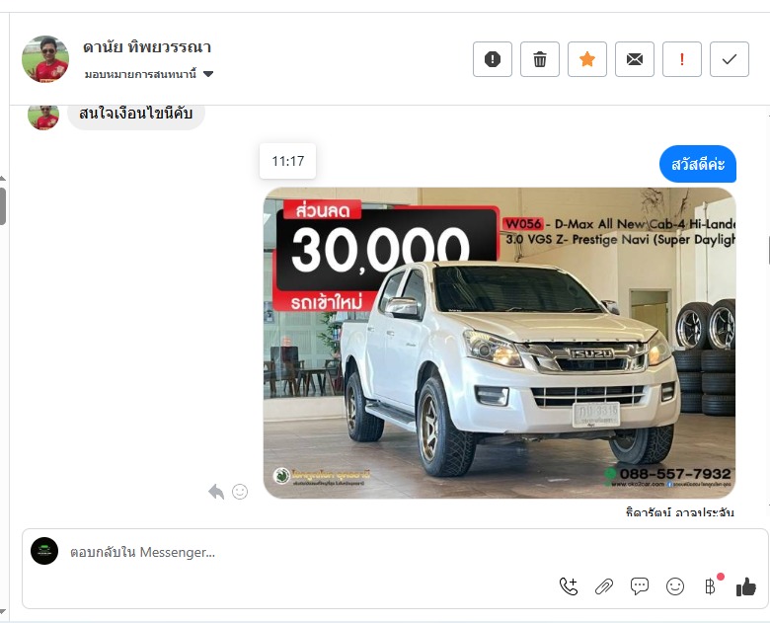Image resolution: width=770 pixels, height=623 pixels.
Task: Open payment request baht icon
Action: [710, 586]
